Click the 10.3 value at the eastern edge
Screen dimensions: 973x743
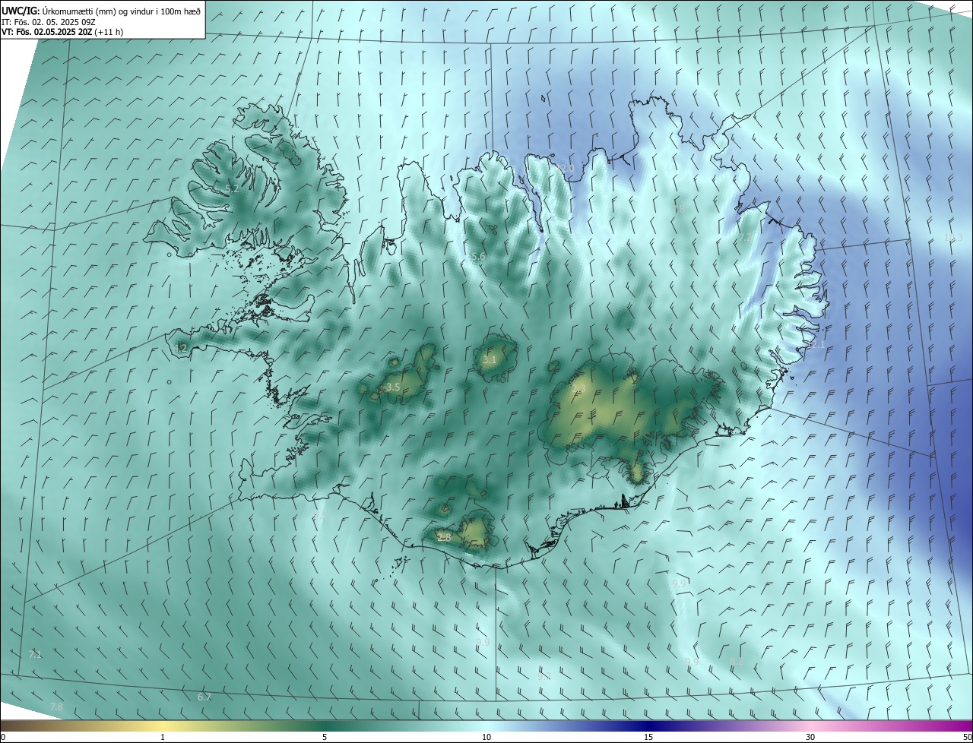[x=953, y=238]
